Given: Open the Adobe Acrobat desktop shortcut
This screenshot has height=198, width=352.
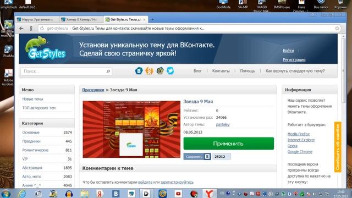Looking at the screenshot, I should [8, 77].
